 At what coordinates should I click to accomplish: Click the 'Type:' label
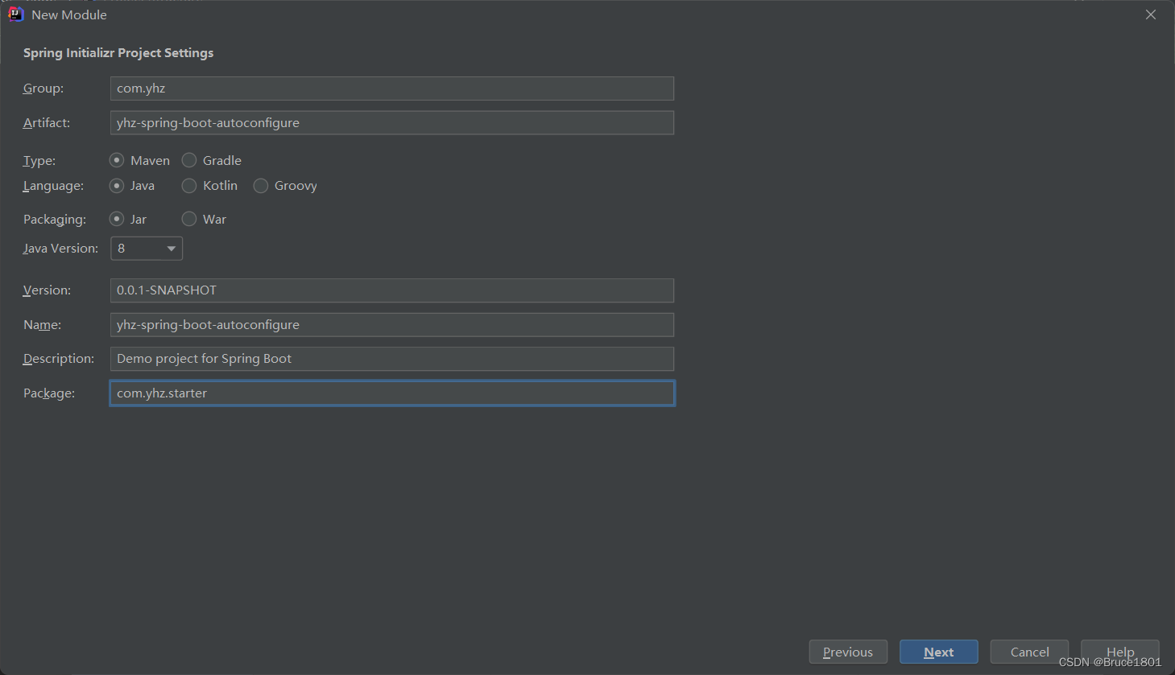point(39,161)
